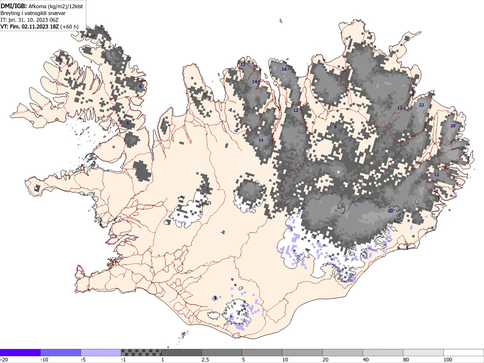Select the light gray 20 to 40 legend swatch

tap(343, 352)
